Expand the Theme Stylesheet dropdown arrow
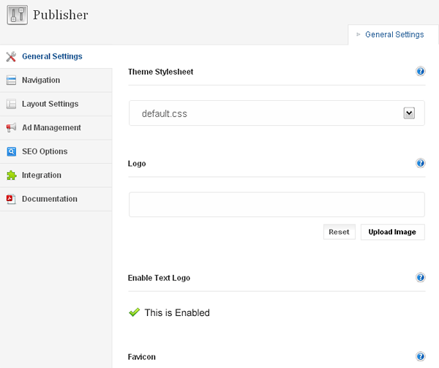The height and width of the screenshot is (368, 439). click(410, 113)
